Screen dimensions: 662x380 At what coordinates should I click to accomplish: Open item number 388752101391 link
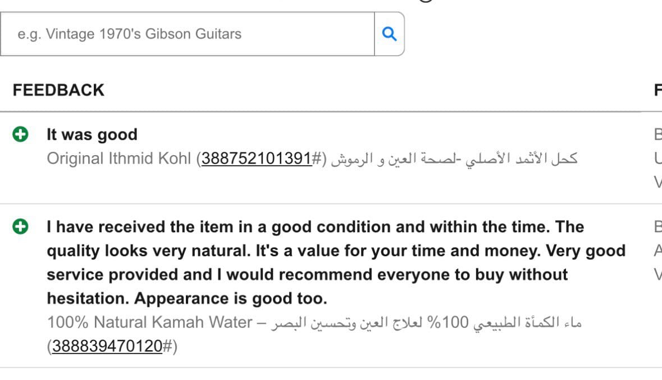(257, 159)
